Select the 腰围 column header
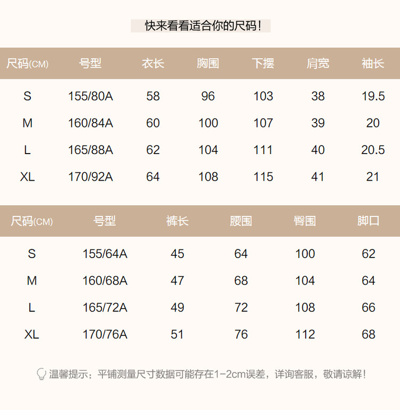400x410 pixels. [241, 221]
